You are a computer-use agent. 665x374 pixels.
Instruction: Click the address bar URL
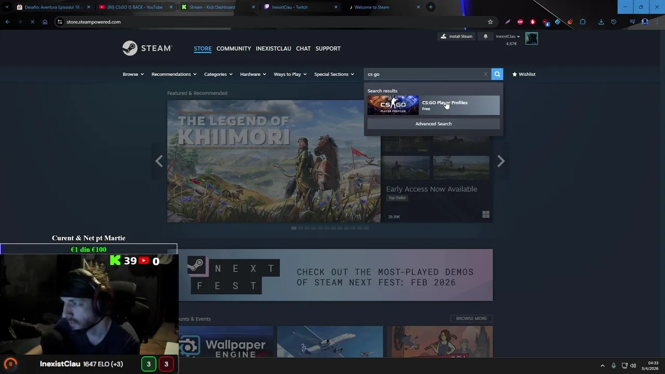(94, 22)
